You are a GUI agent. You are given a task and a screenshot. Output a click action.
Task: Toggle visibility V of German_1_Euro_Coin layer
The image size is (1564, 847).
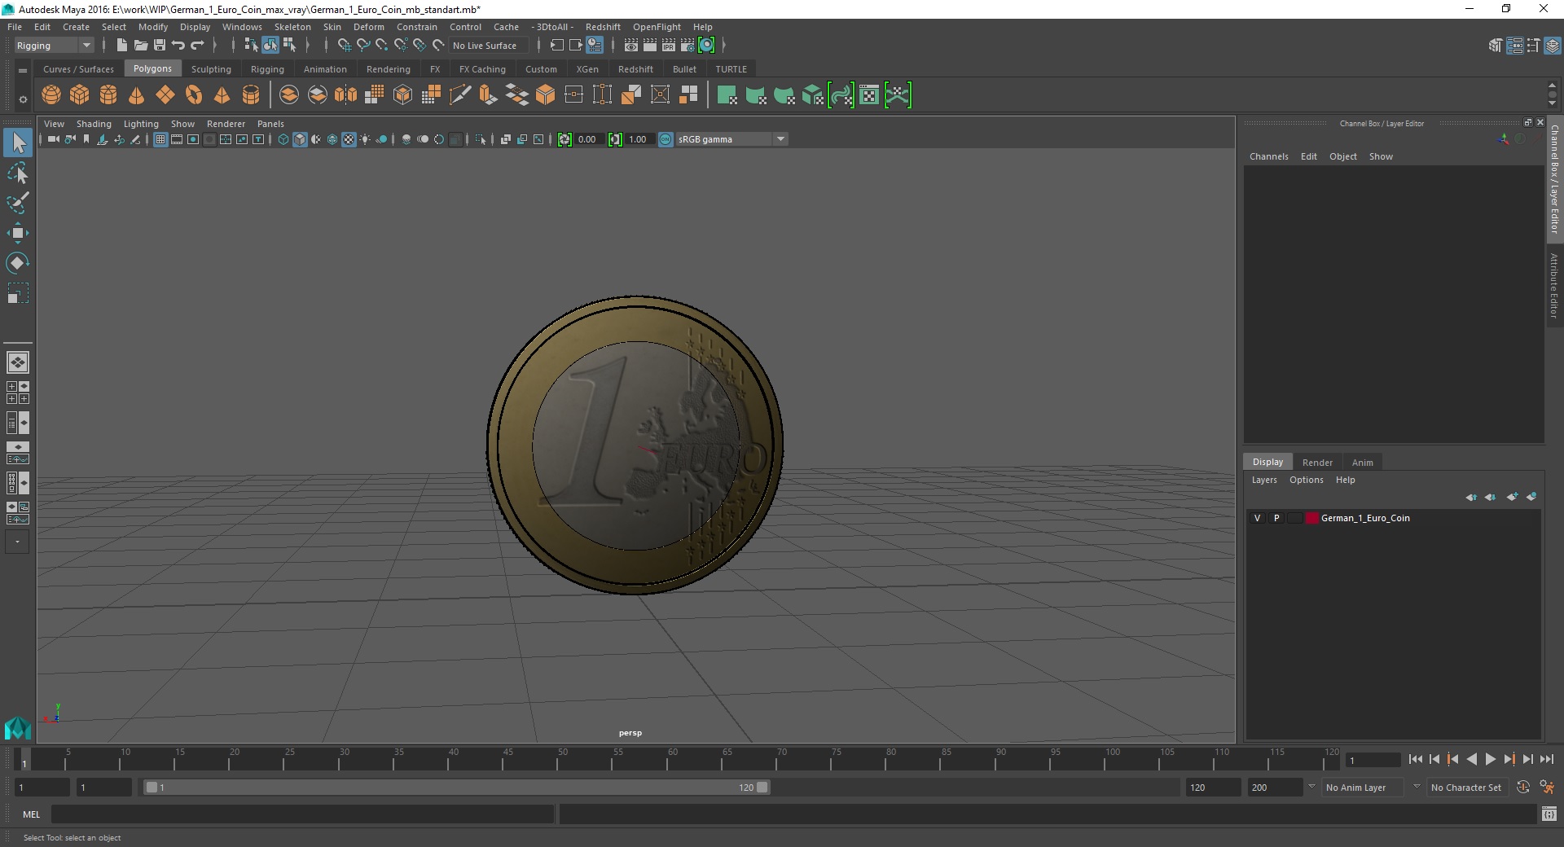pos(1257,518)
